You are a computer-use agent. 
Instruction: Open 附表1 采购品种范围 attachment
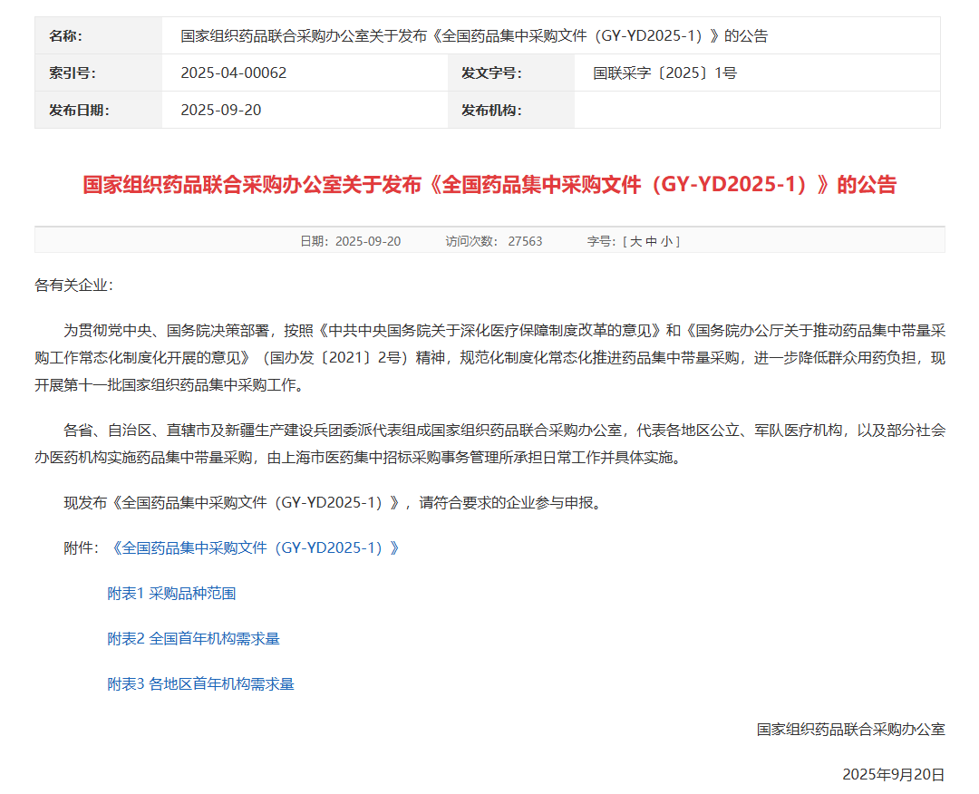171,594
